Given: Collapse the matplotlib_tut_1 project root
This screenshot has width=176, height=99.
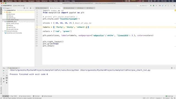Looking at the screenshot, I should [x=3, y=21].
